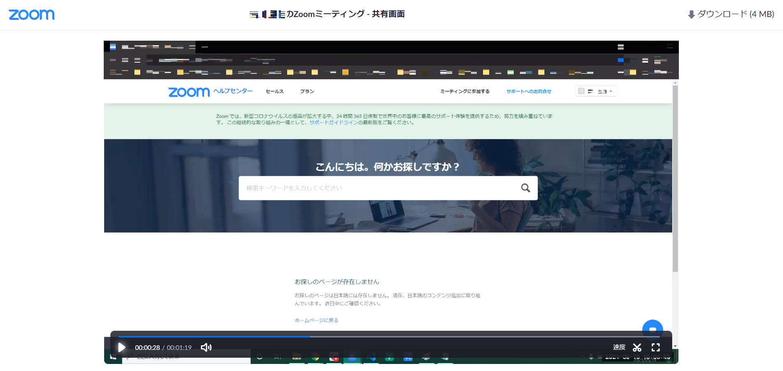Click the 00:01:19 duration text
Viewport: 783px width, 371px height.
click(x=179, y=348)
